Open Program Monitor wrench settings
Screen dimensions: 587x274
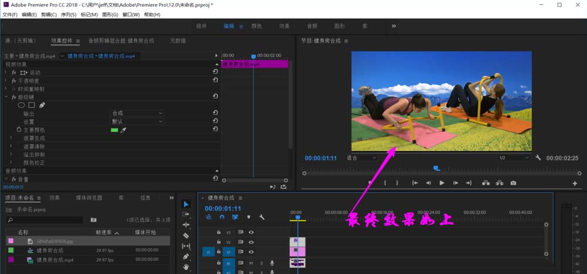point(538,158)
